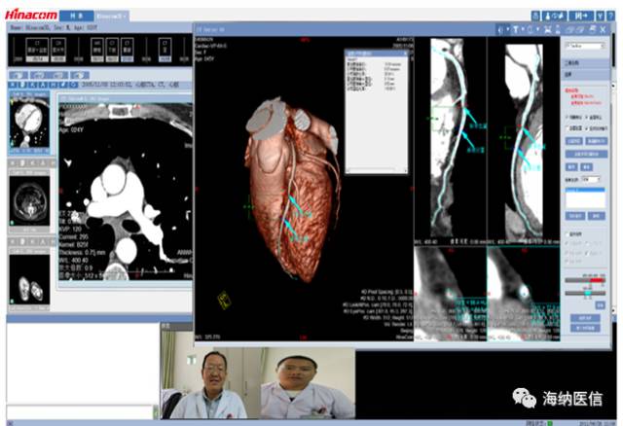Select the T-shaped tool in the 3D viewer title bar
This screenshot has height=426, width=623.
click(515, 29)
